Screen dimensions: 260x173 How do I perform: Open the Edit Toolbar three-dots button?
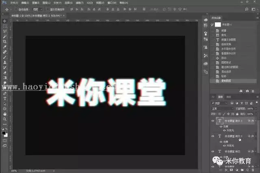[x=4, y=124]
